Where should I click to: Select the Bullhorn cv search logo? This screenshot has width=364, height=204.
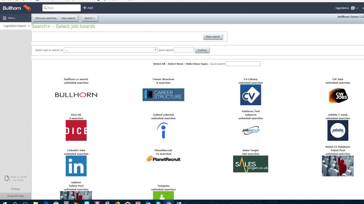tap(76, 95)
